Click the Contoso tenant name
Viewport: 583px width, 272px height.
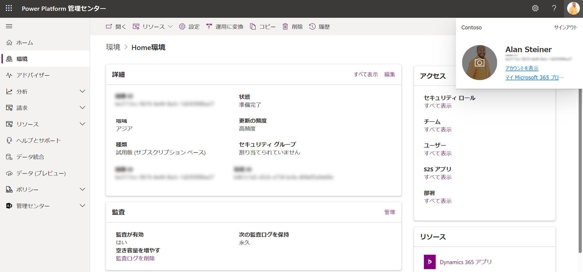471,27
